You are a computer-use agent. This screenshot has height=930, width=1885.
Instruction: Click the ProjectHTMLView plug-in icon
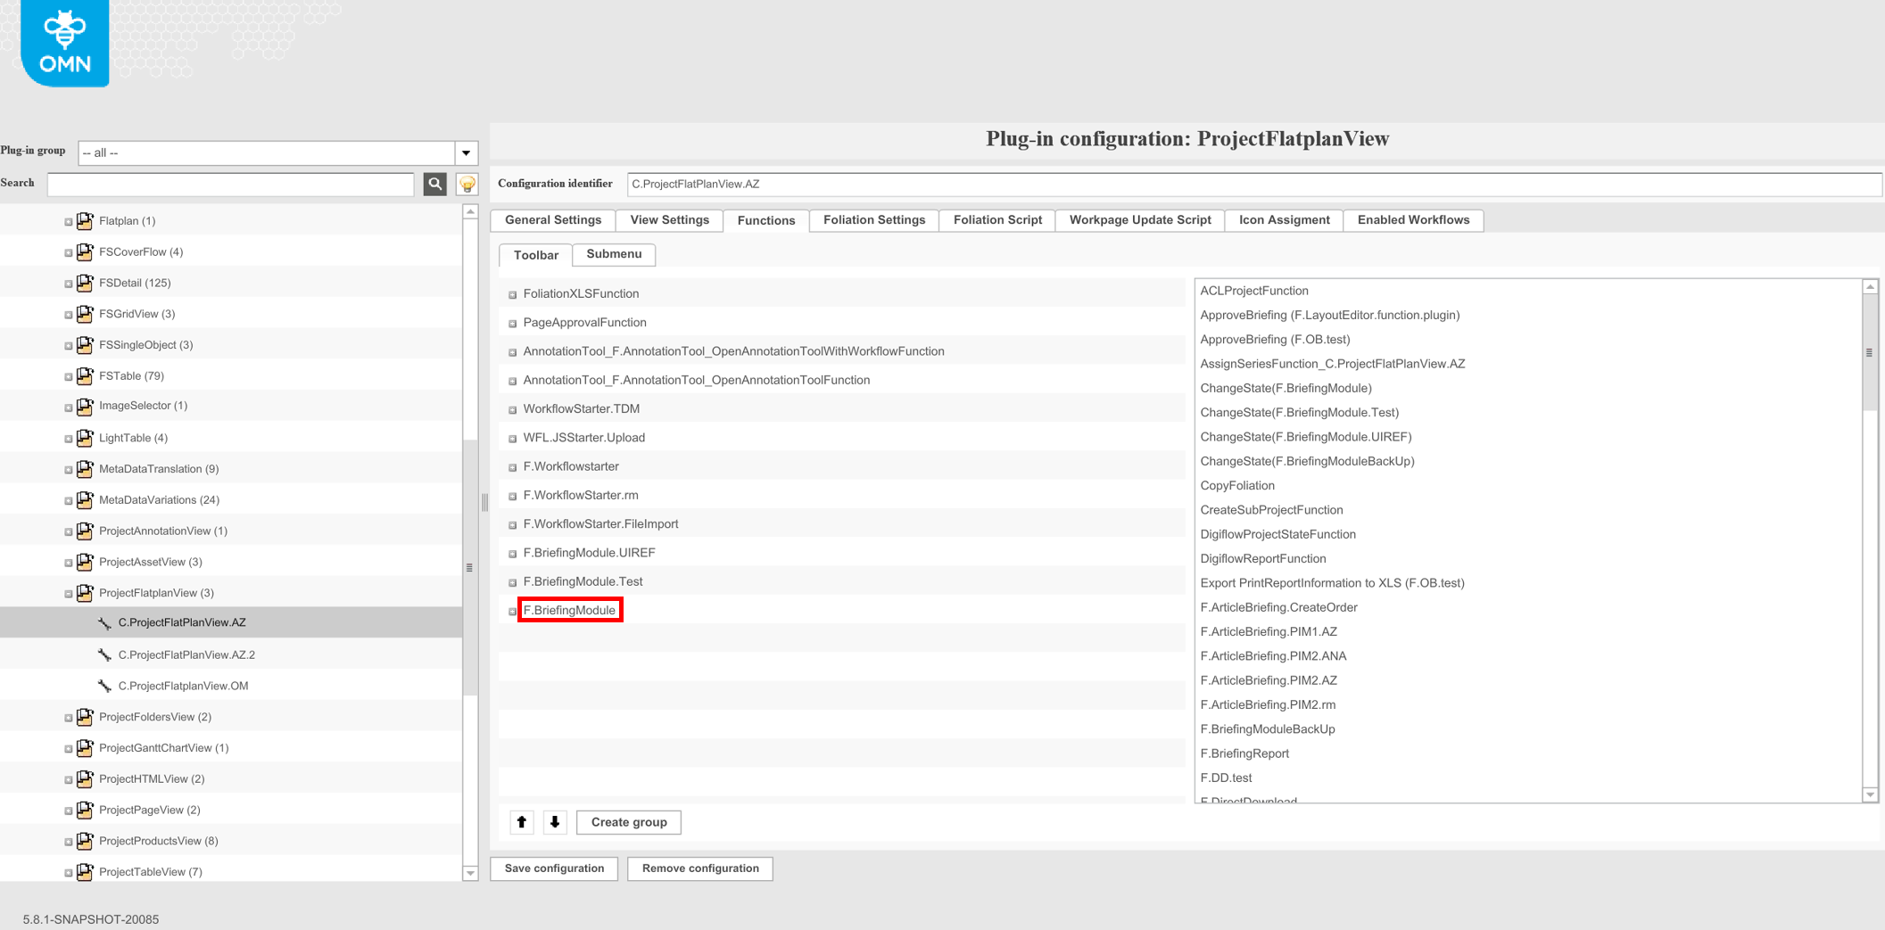pos(85,778)
